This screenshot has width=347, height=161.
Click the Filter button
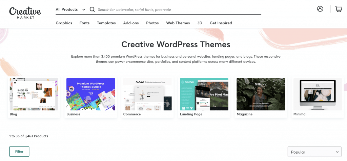point(19,152)
